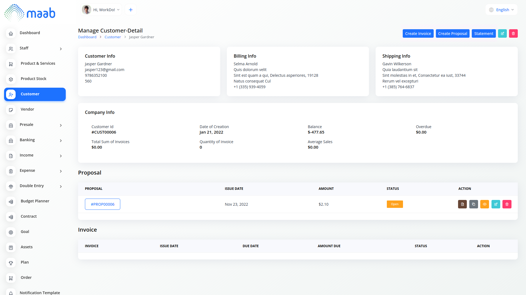Click the plus quick-add icon near profile
Viewport: 526px width, 295px height.
pyautogui.click(x=131, y=10)
